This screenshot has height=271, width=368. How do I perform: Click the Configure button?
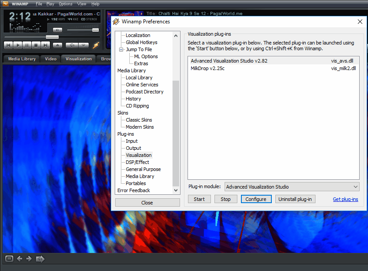coord(256,199)
